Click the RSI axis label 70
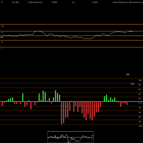 tap(2, 33)
